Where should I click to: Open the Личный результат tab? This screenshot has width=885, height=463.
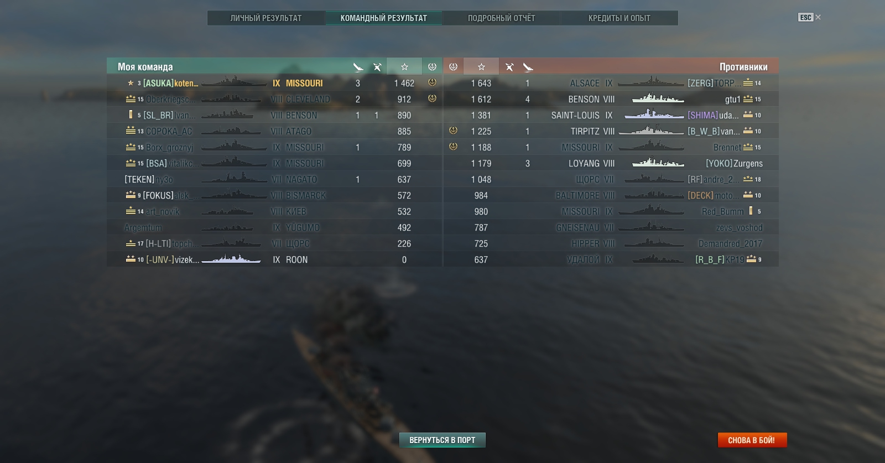pos(266,18)
